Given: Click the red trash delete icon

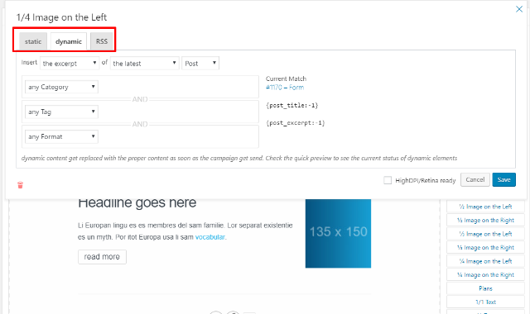Looking at the screenshot, I should (x=20, y=185).
